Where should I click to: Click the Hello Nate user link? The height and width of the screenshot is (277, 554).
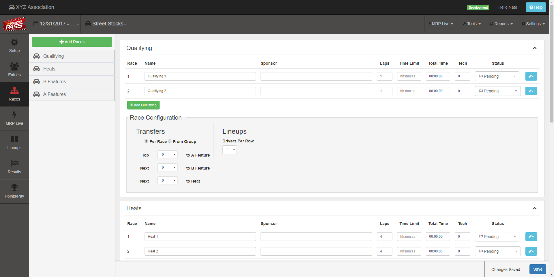pos(508,7)
